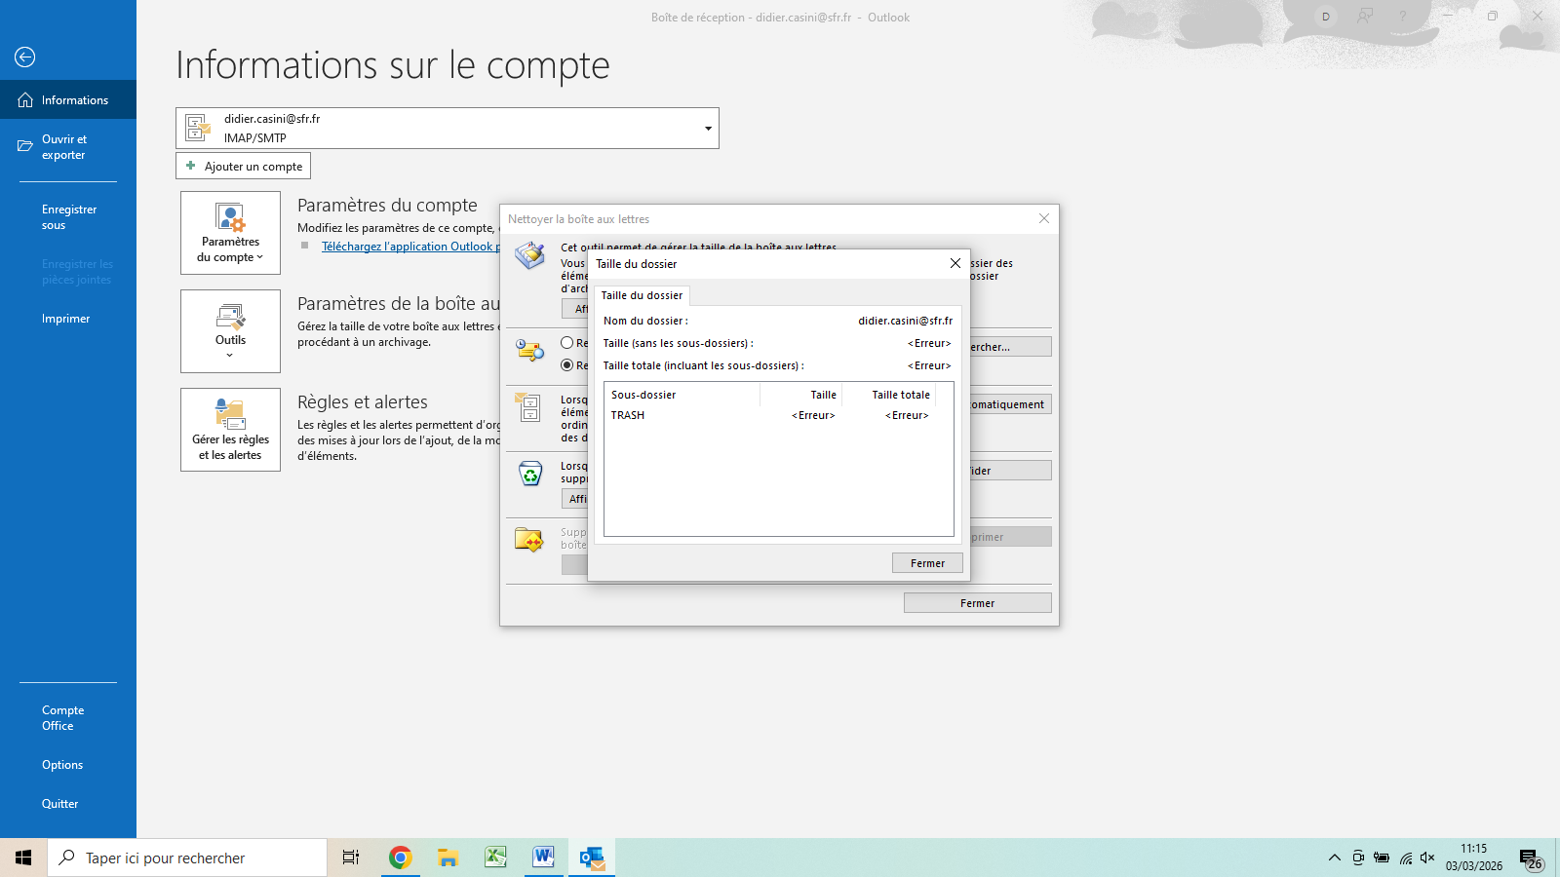Open the Informations section
This screenshot has height=877, width=1560.
tap(68, 100)
